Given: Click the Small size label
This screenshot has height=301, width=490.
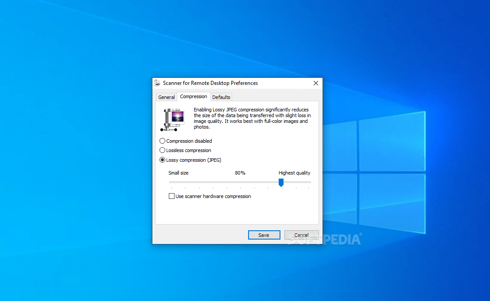Looking at the screenshot, I should point(178,173).
